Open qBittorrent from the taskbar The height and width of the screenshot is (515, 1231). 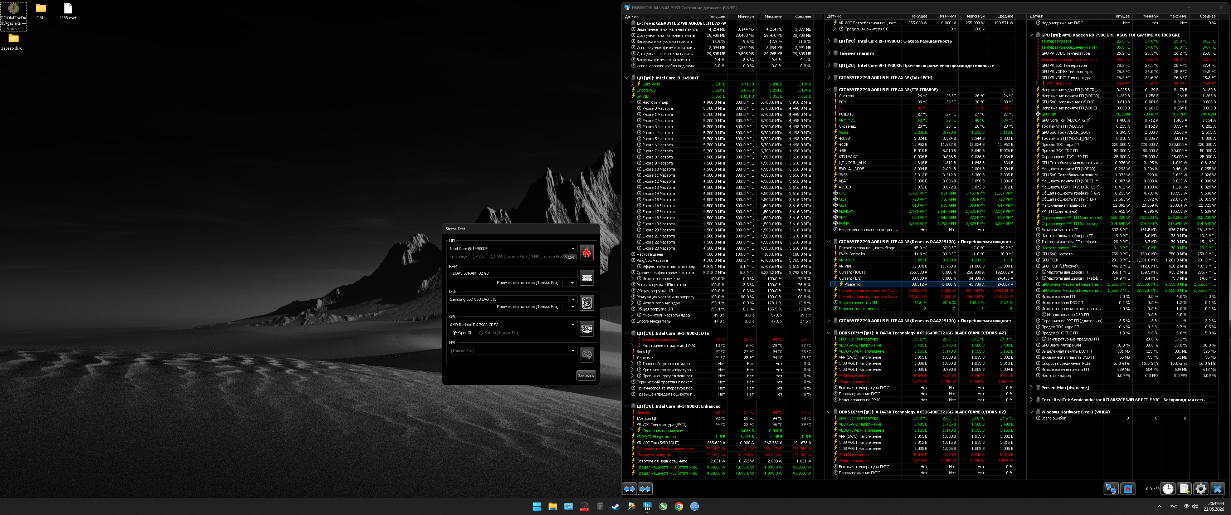pos(694,506)
